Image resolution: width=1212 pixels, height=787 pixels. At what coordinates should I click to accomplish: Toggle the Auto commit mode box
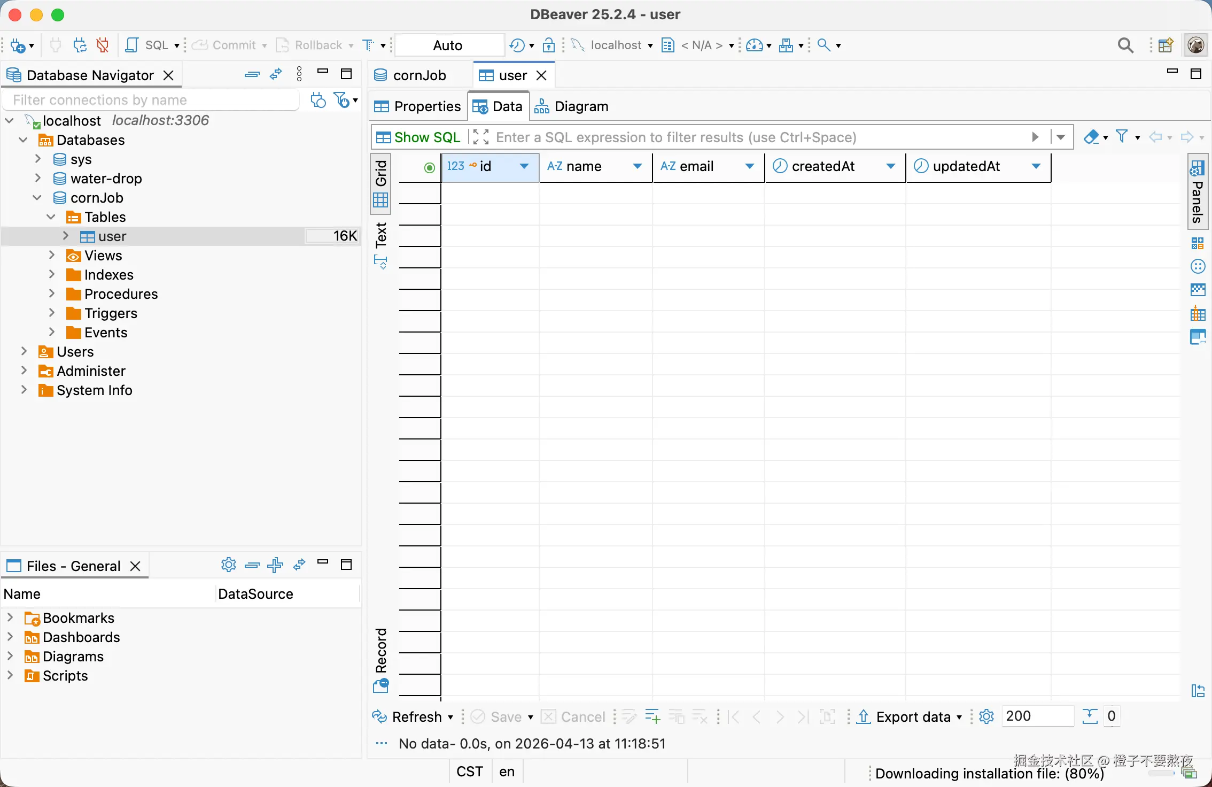tap(448, 45)
